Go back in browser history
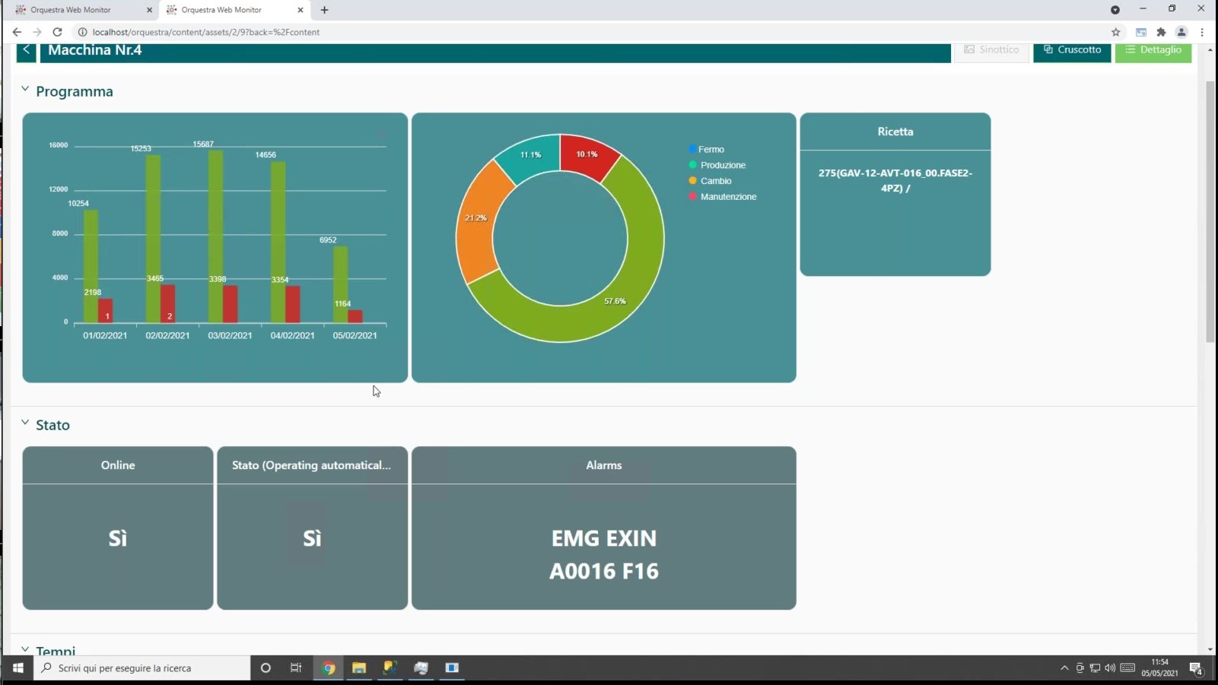Image resolution: width=1218 pixels, height=685 pixels. coord(17,32)
